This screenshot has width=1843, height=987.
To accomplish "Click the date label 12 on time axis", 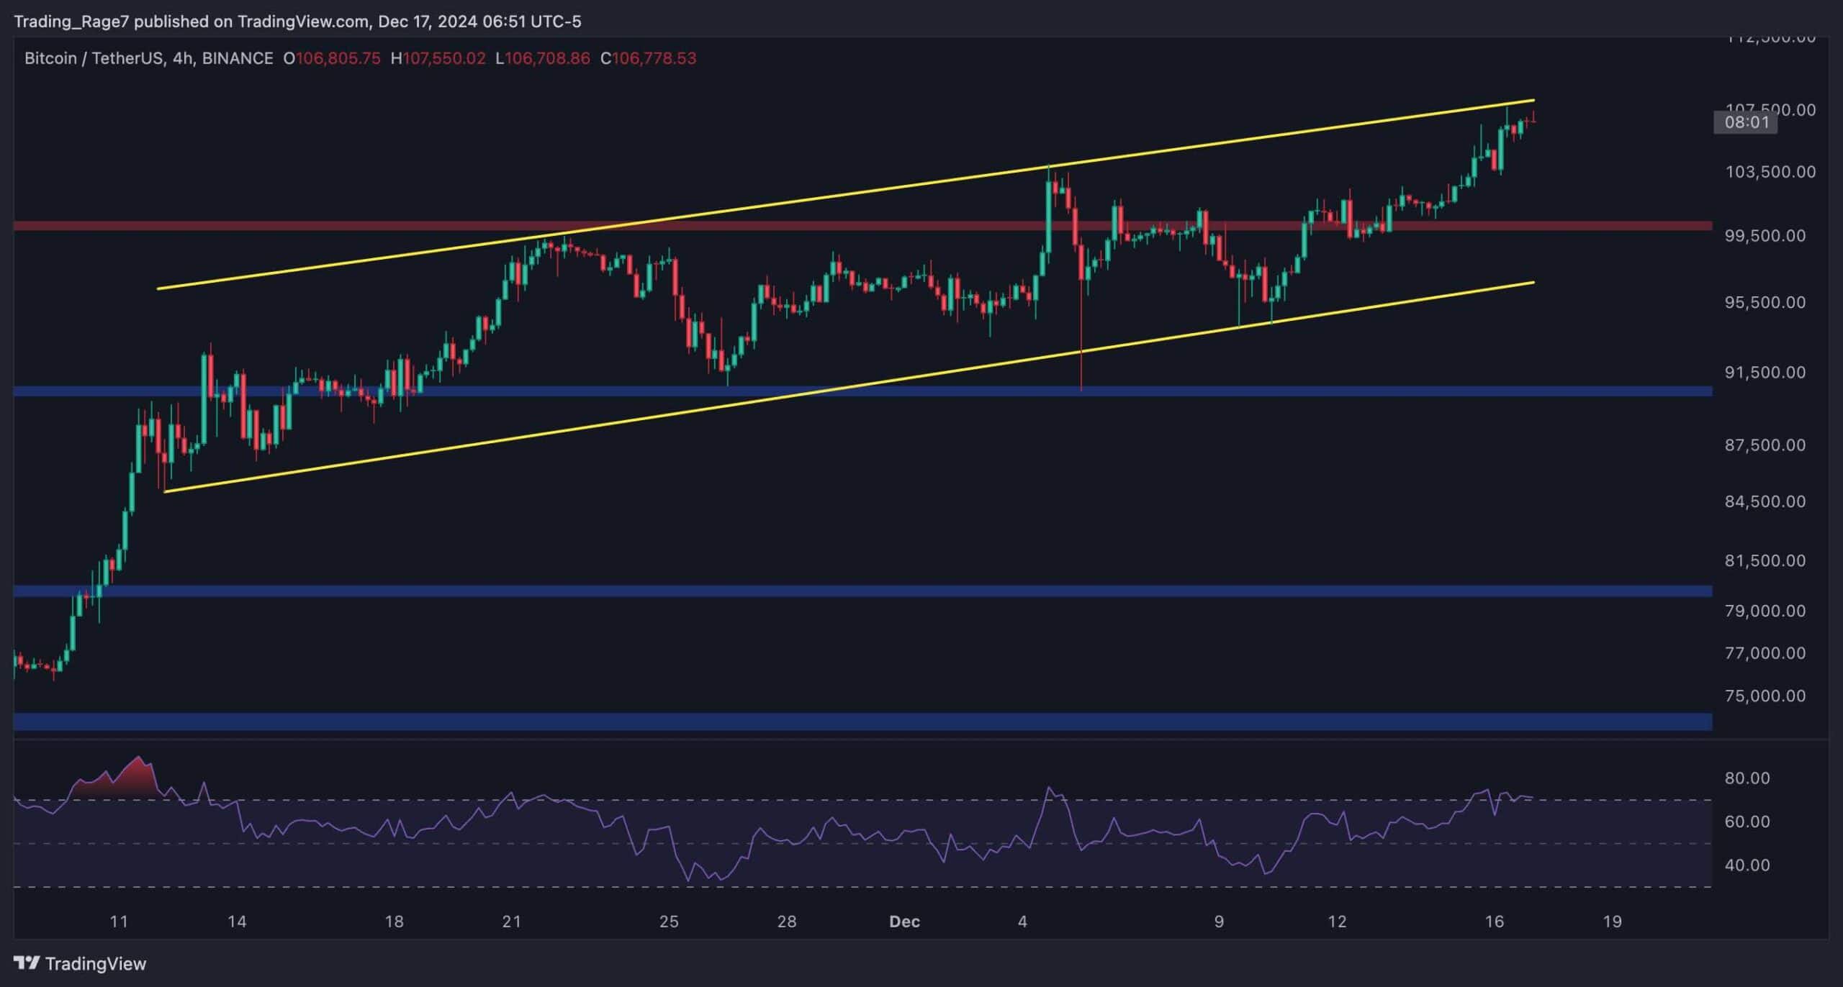I will point(1337,922).
